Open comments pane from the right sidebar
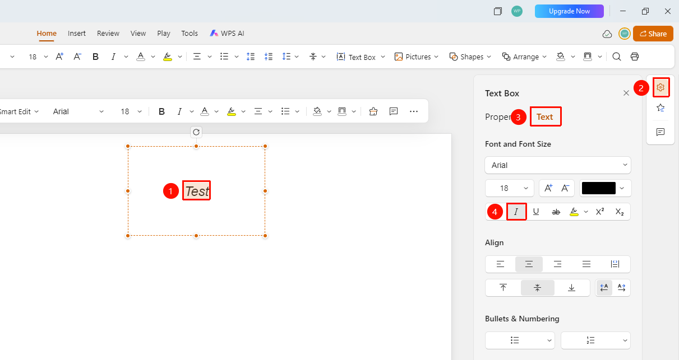 point(660,132)
